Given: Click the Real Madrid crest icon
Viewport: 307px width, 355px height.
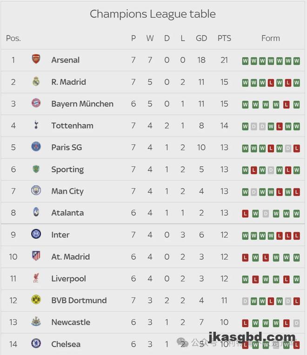Looking at the screenshot, I should pyautogui.click(x=36, y=81).
